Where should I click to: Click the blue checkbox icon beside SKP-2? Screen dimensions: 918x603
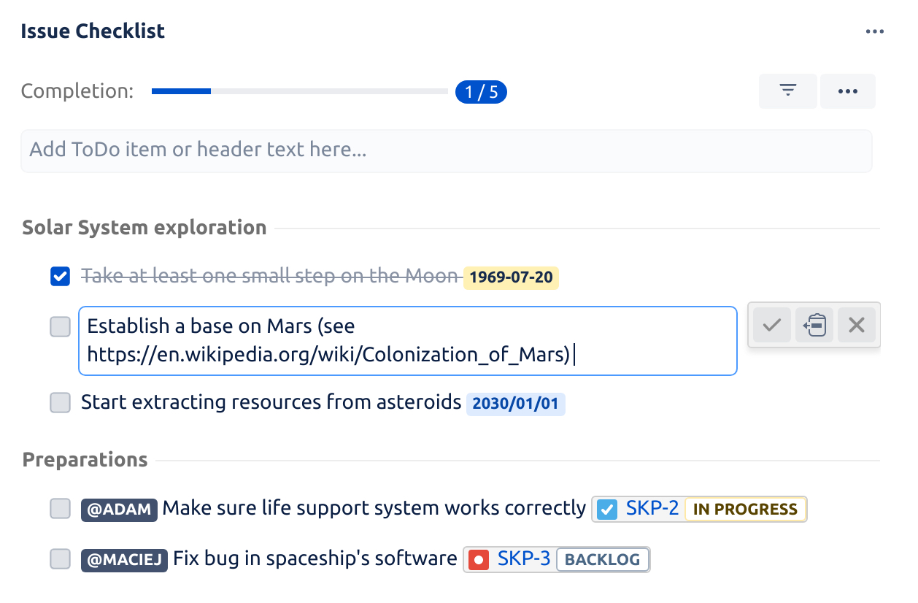tap(606, 509)
